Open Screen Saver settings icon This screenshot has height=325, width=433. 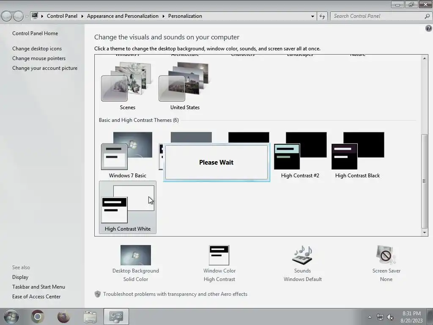[x=386, y=255]
